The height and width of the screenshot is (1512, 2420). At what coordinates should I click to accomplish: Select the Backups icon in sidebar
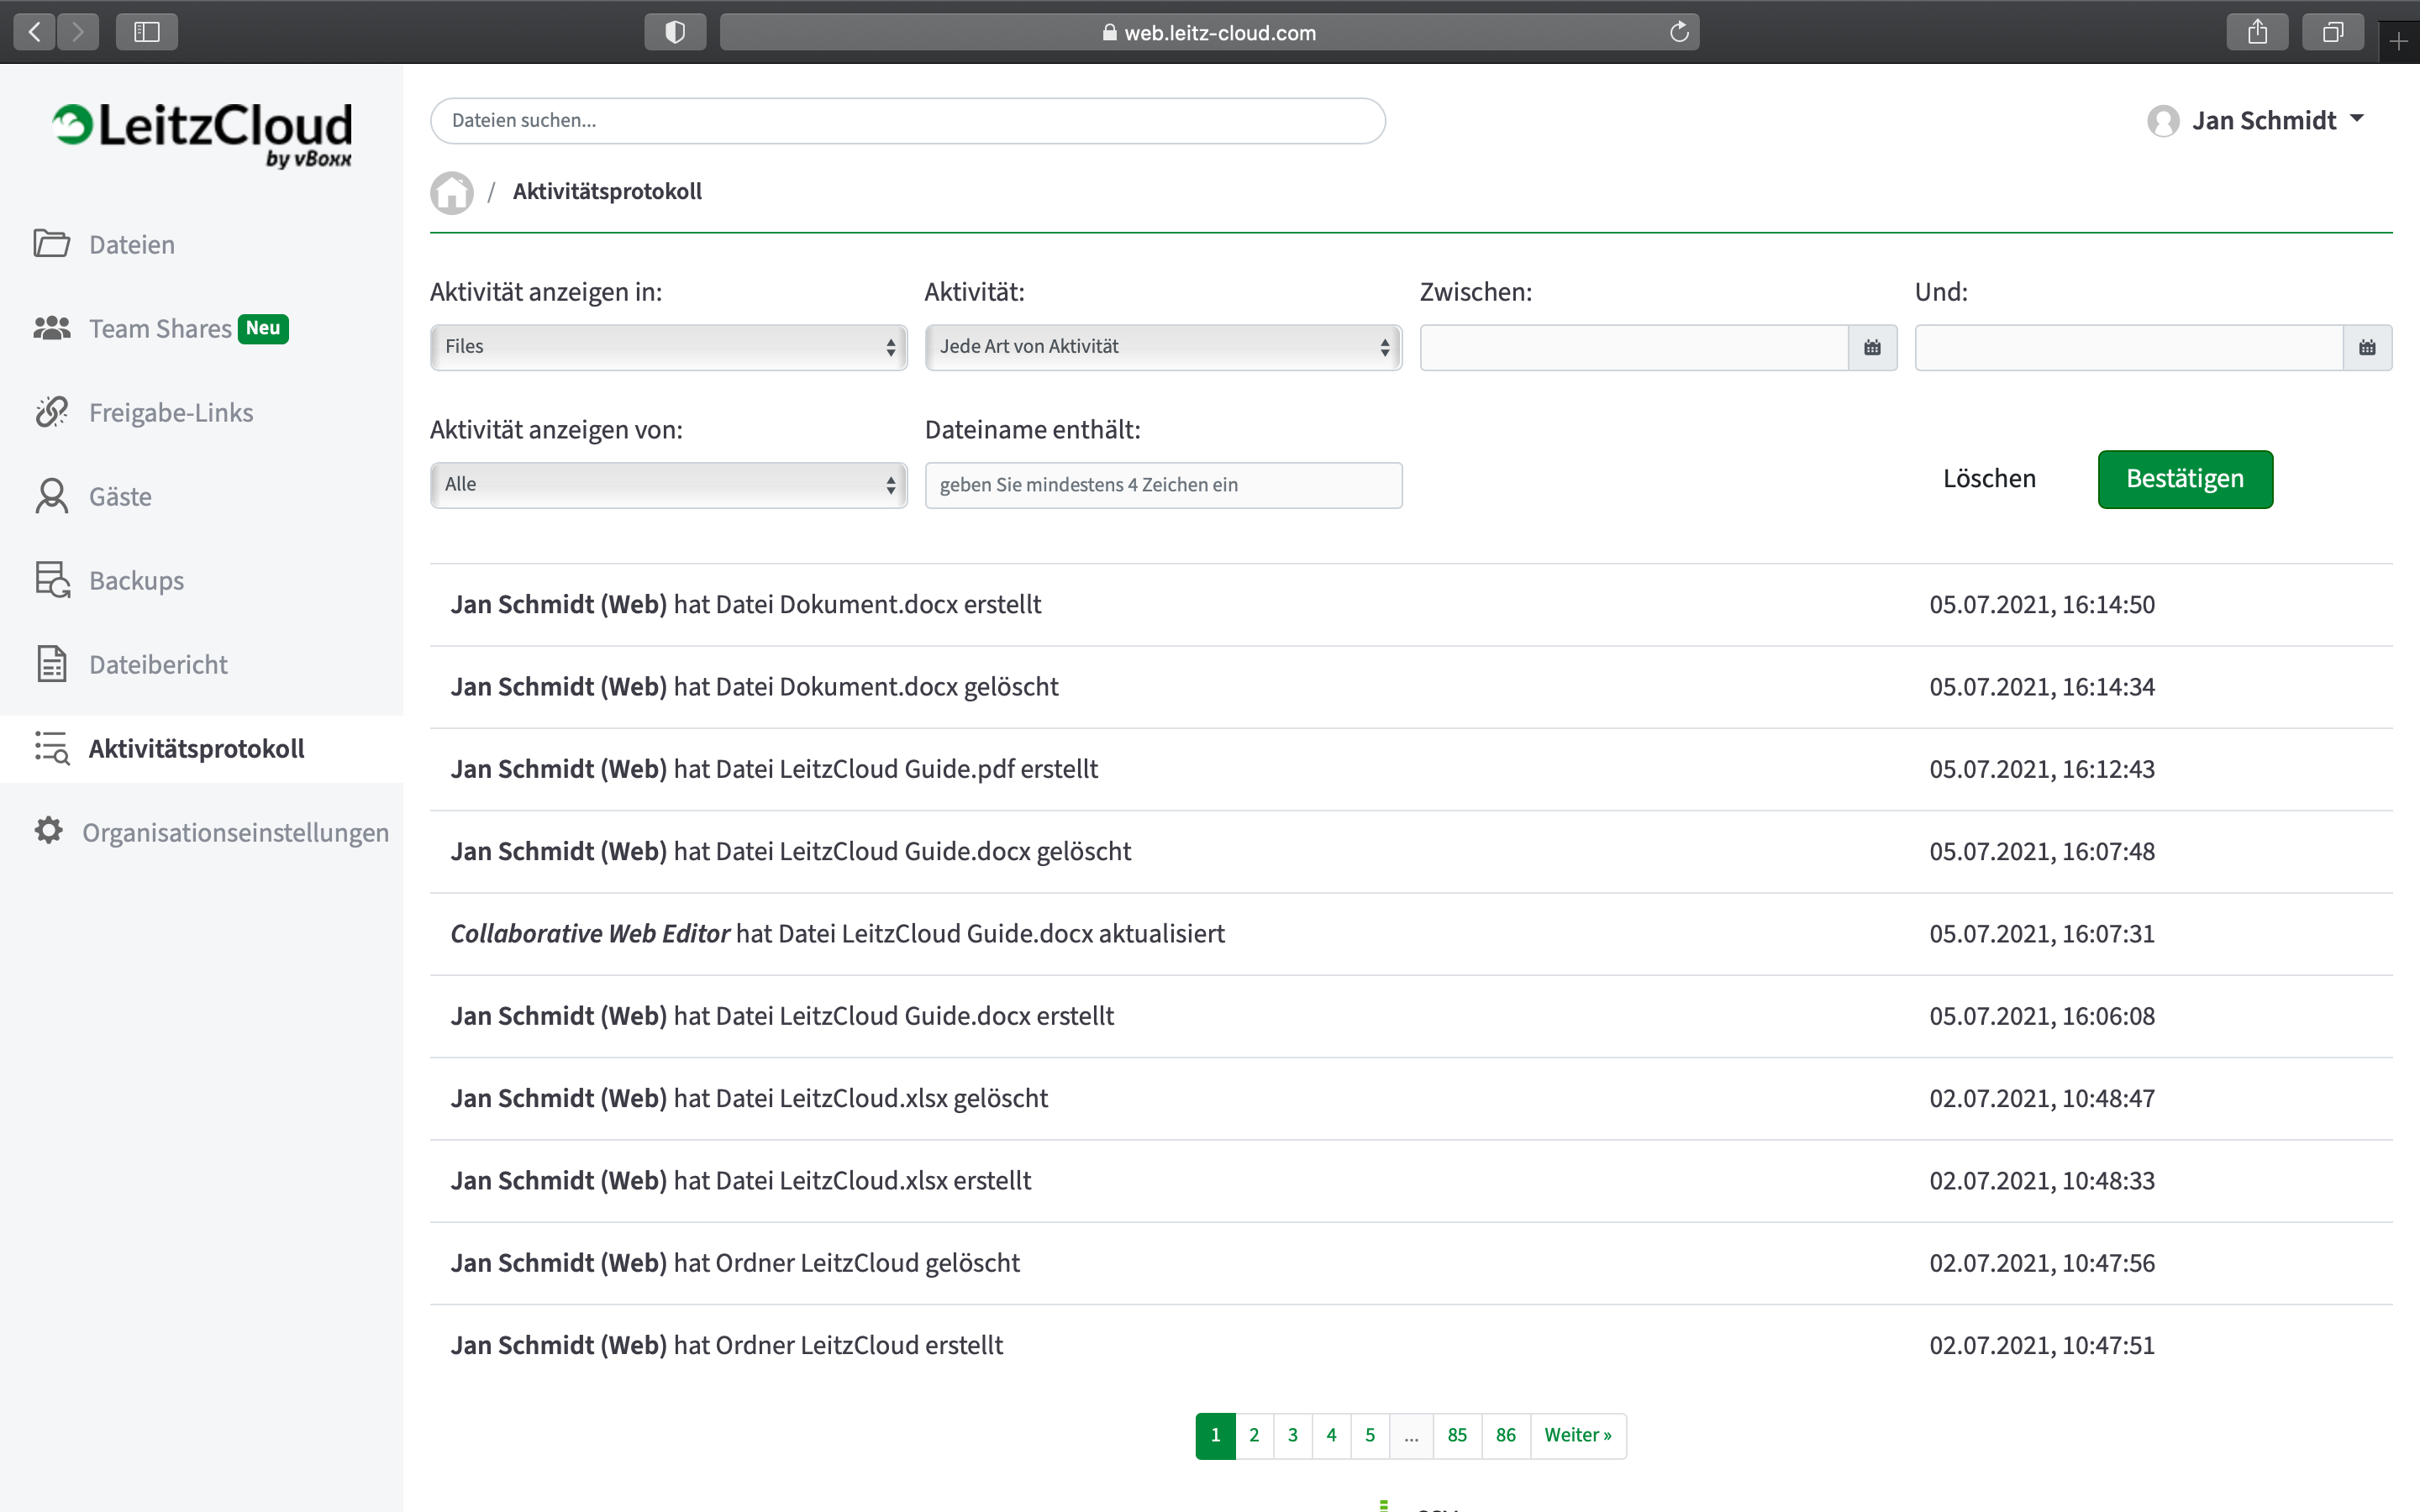click(x=51, y=579)
